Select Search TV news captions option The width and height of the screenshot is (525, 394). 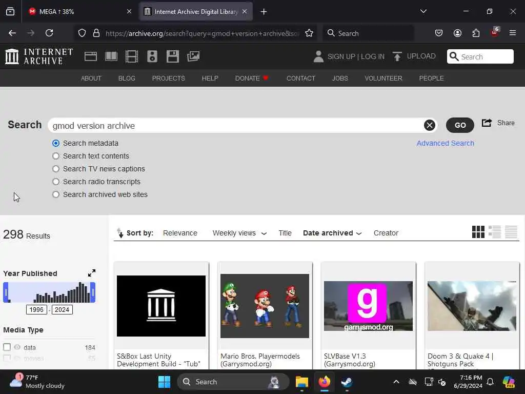pyautogui.click(x=56, y=169)
